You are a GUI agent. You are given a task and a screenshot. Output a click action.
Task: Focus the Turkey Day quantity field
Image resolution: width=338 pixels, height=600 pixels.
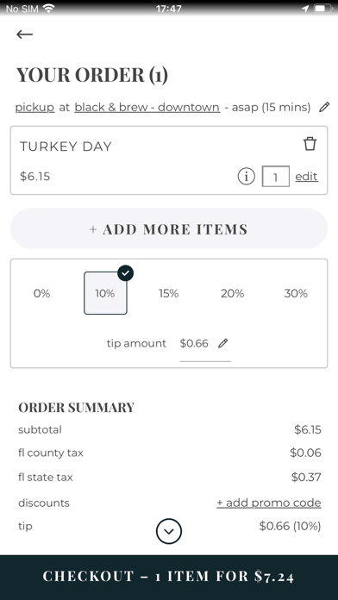276,177
